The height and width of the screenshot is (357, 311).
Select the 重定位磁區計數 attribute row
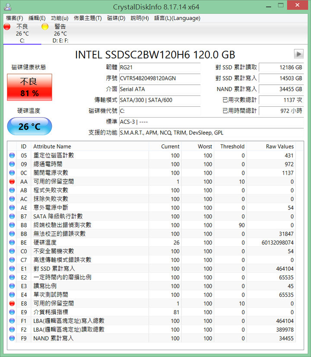pos(152,155)
